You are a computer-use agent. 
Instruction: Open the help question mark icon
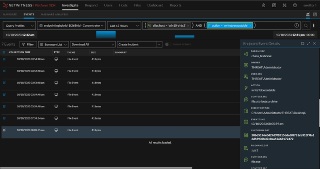tap(295, 5)
